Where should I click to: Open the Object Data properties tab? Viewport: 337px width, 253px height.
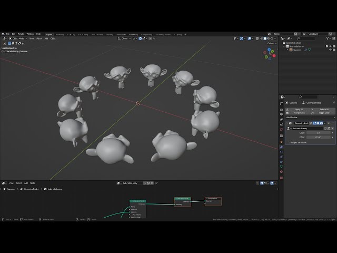click(281, 167)
